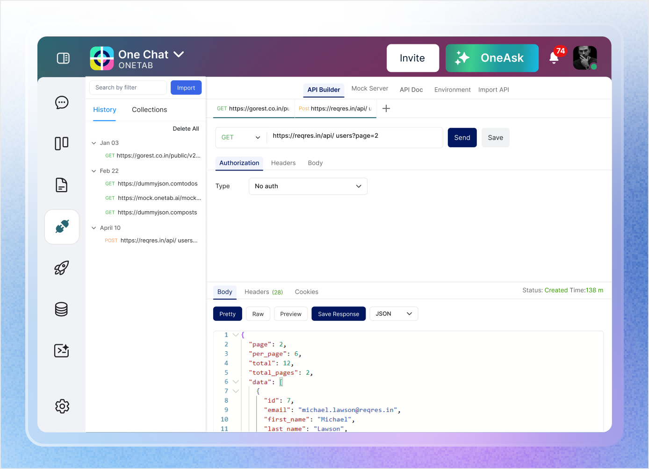
Task: Select the Preview view button
Action: point(291,314)
